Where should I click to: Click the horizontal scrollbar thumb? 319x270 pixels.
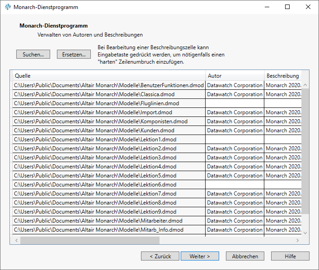coord(89,241)
